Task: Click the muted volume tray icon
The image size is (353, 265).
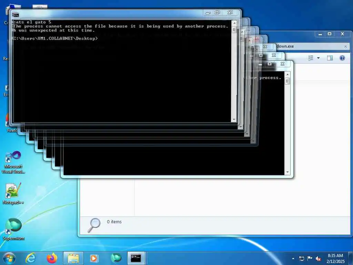Action: 318,259
